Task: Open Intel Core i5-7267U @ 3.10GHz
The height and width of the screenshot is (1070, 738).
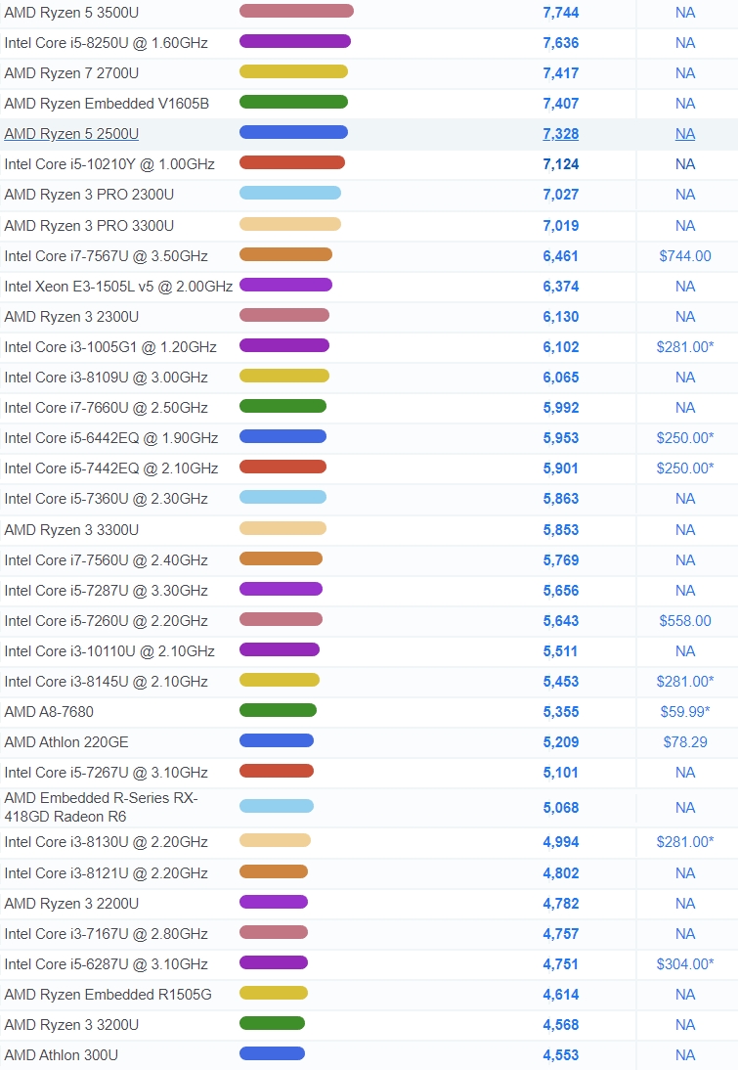Action: [106, 773]
